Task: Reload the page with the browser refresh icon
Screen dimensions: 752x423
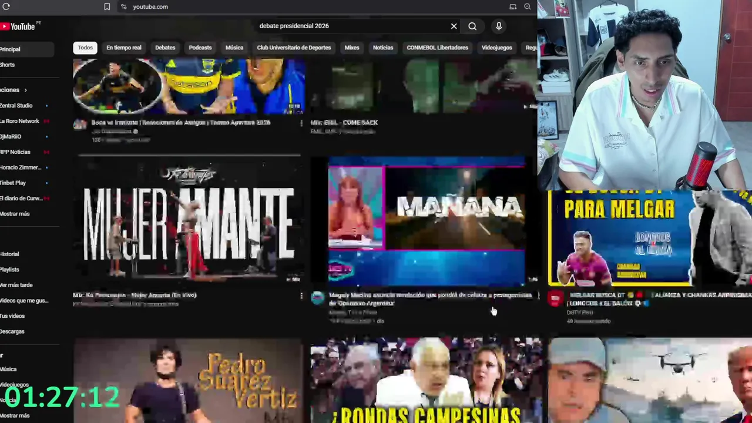Action: tap(6, 6)
